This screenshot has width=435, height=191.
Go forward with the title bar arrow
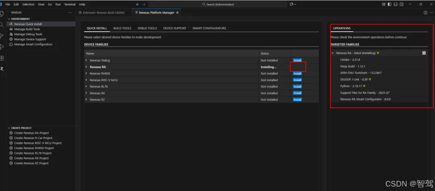pyautogui.click(x=143, y=4)
